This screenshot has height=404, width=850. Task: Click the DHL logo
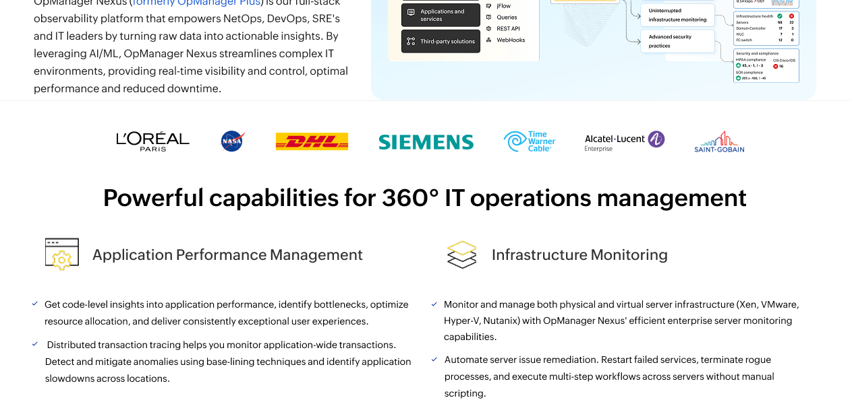312,141
